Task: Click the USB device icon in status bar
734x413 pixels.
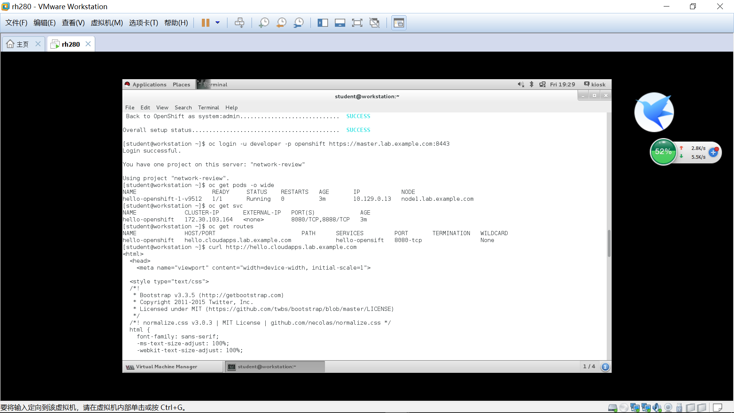Action: pyautogui.click(x=679, y=407)
